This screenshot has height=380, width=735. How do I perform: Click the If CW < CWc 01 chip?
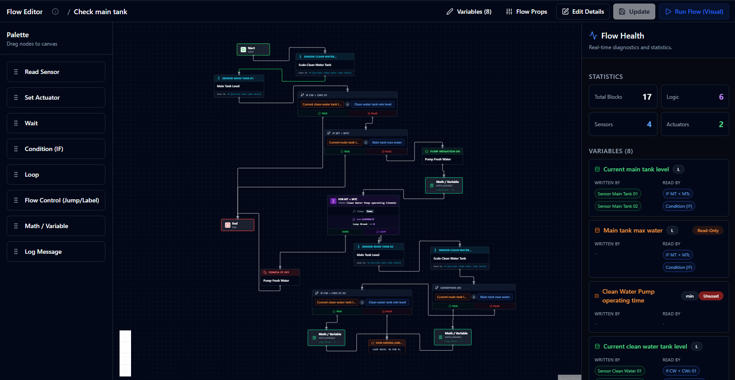point(681,371)
